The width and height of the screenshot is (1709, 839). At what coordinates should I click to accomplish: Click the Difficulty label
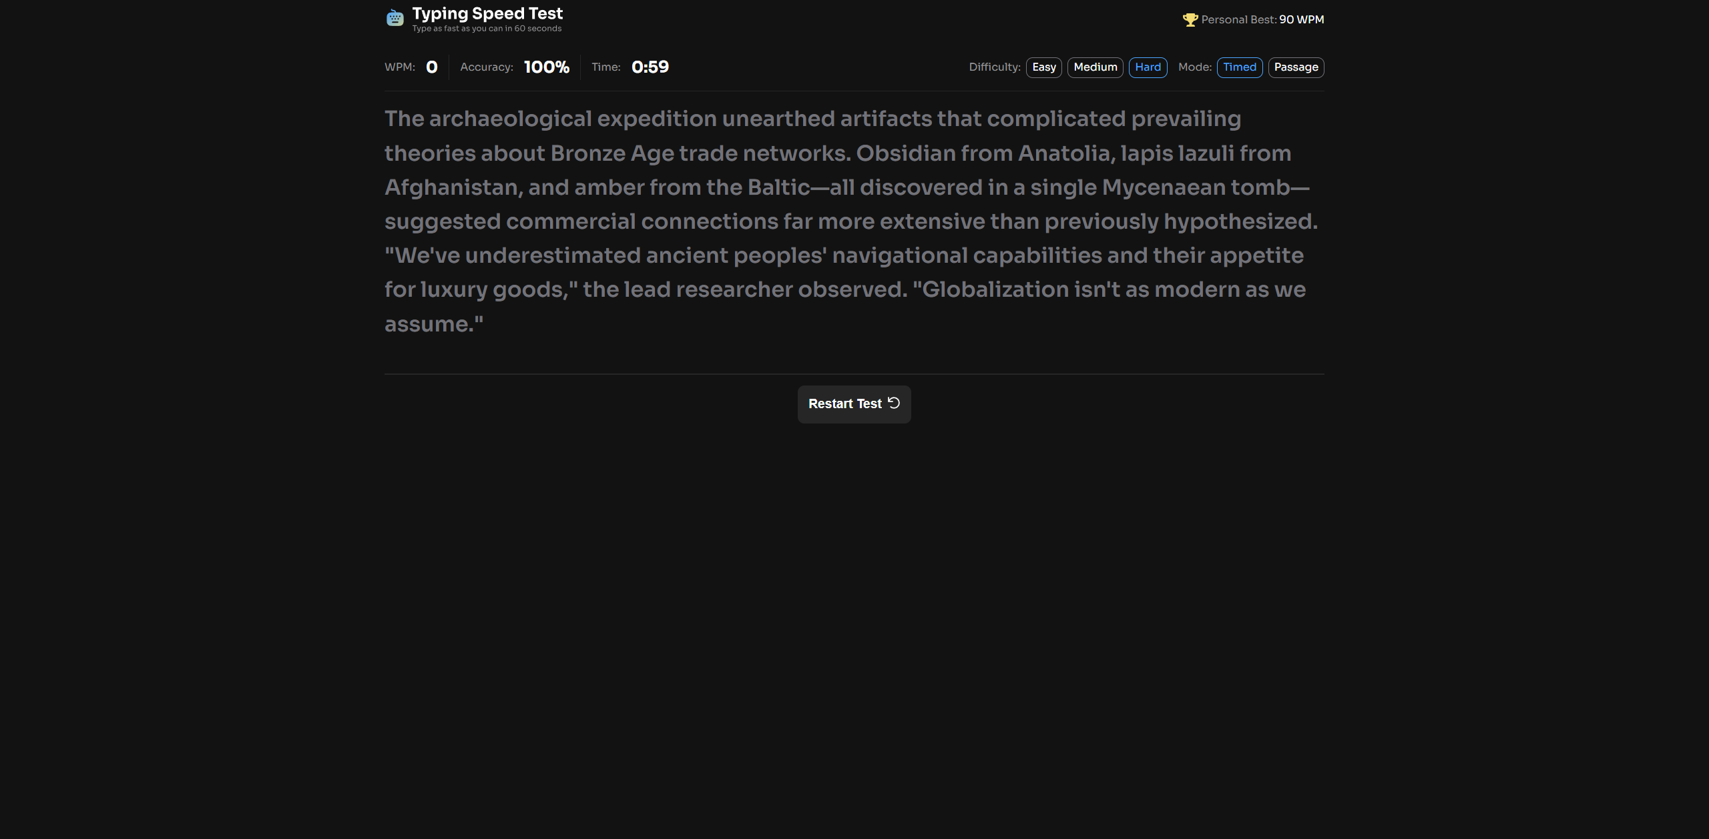coord(994,67)
